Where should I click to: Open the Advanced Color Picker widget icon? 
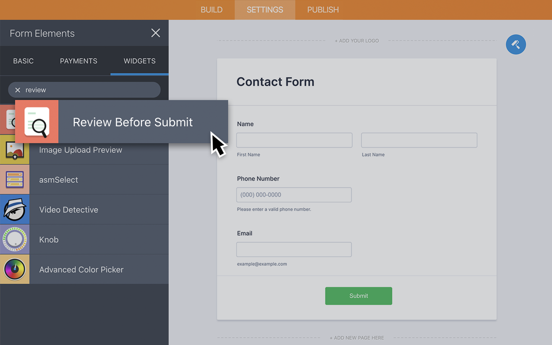point(15,269)
